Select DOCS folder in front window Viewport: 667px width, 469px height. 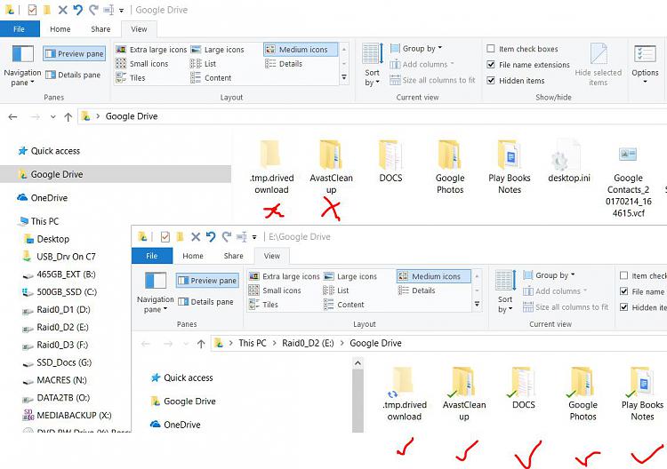[523, 388]
